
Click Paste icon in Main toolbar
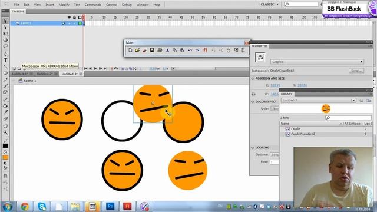click(x=182, y=50)
